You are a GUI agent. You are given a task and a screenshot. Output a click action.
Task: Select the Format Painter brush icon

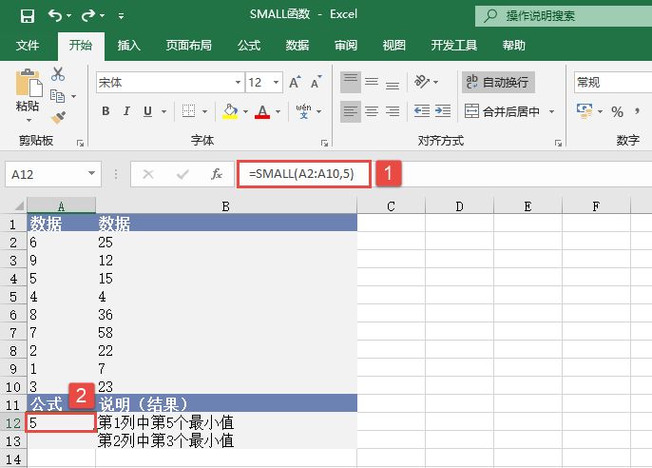58,118
